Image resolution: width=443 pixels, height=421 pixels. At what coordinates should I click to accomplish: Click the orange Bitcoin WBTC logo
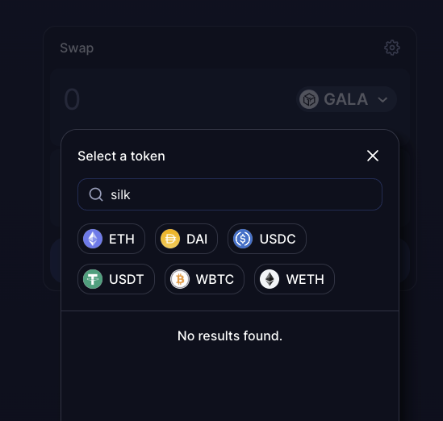coord(180,279)
